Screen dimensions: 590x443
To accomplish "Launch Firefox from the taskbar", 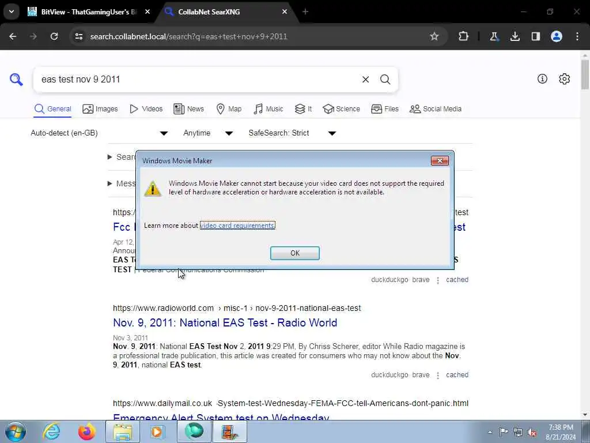I will pyautogui.click(x=86, y=431).
